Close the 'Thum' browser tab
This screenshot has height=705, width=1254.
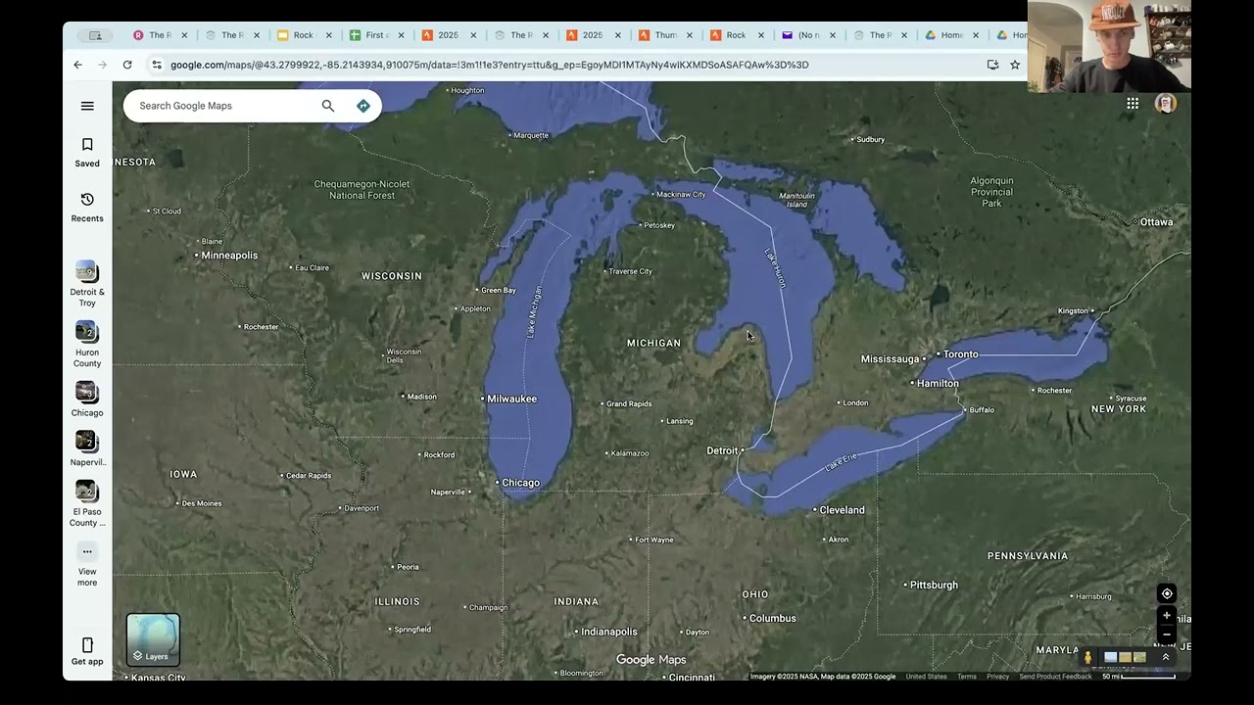click(690, 35)
